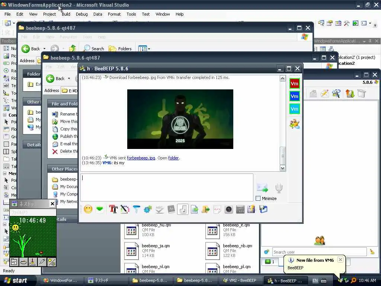Open the Back history dropdown in rear Explorer window
This screenshot has height=286, width=381.
[44, 49]
